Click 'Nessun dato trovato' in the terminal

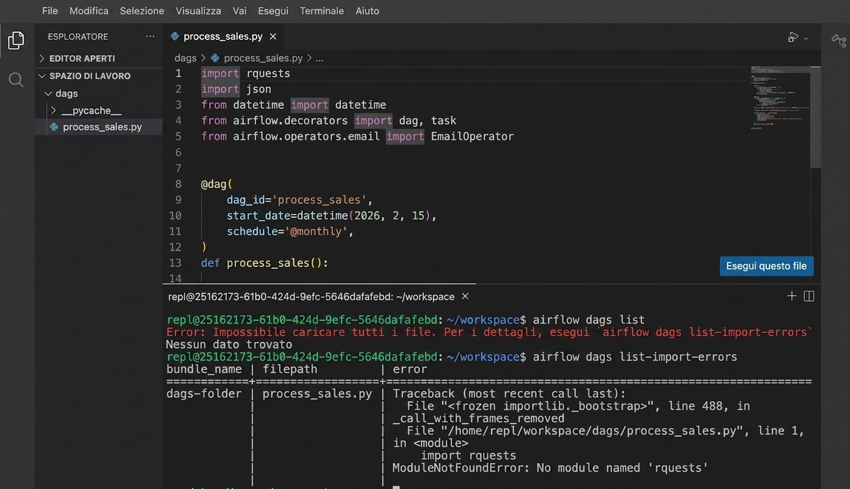(229, 344)
